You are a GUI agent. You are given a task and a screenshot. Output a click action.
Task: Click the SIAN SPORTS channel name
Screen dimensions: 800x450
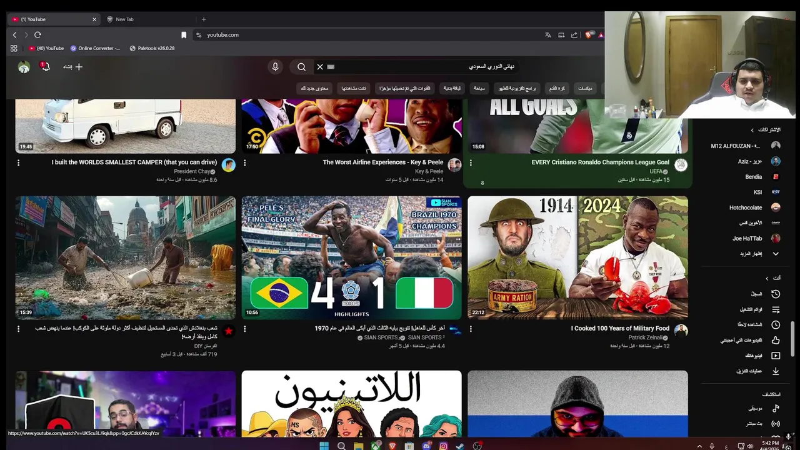(x=381, y=337)
